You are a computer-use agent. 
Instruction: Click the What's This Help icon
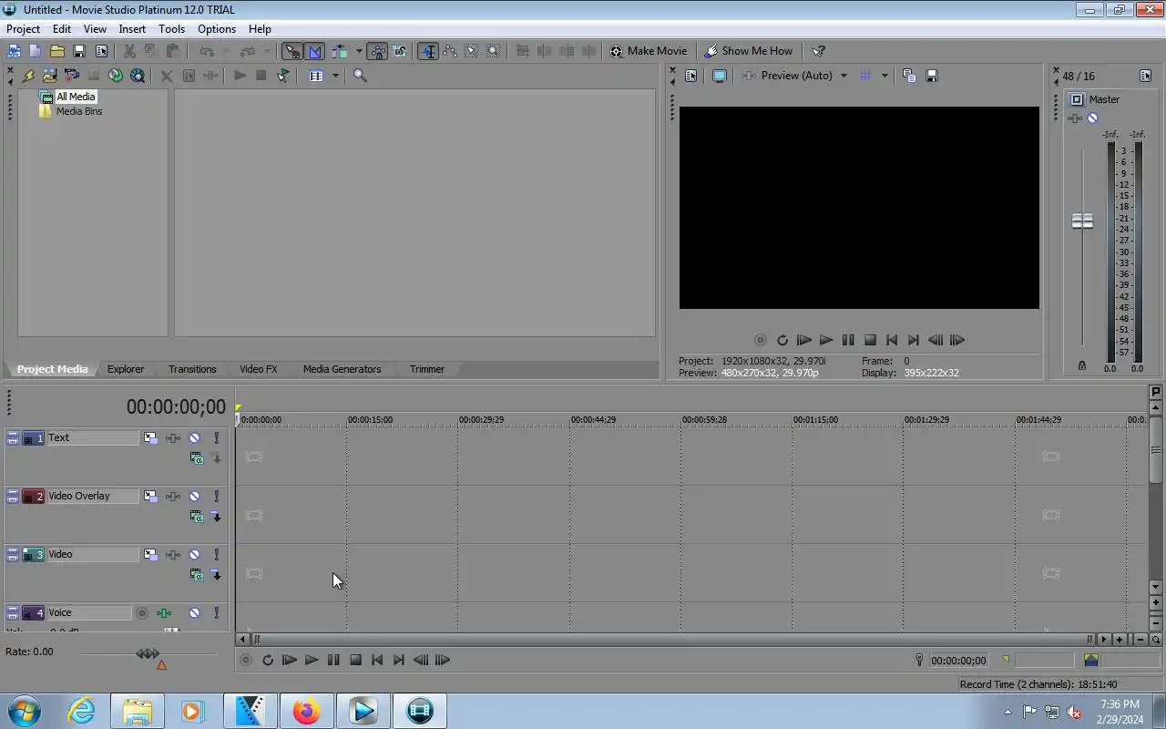(x=818, y=51)
